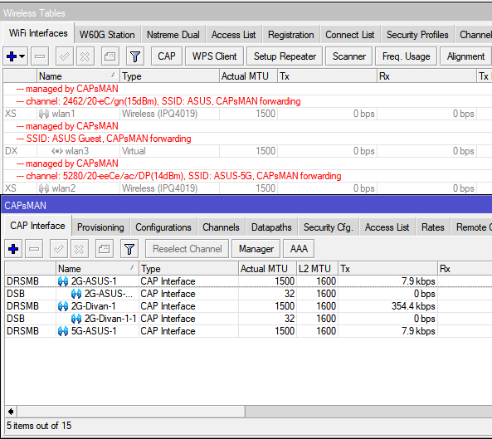Open the Connect List tab
The image size is (492, 439).
point(350,35)
